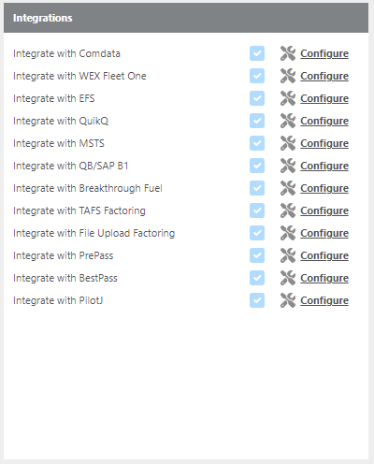Viewport: 374px width, 464px height.
Task: Click the wrench icon for PrePass
Action: [x=288, y=255]
